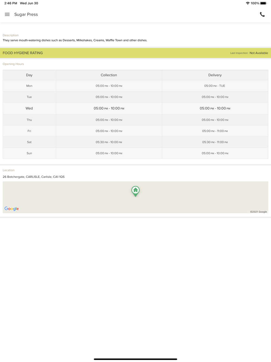Screen dimensions: 271x362
Task: Tap the Wed Jun 30 date
Action: pos(29,3)
